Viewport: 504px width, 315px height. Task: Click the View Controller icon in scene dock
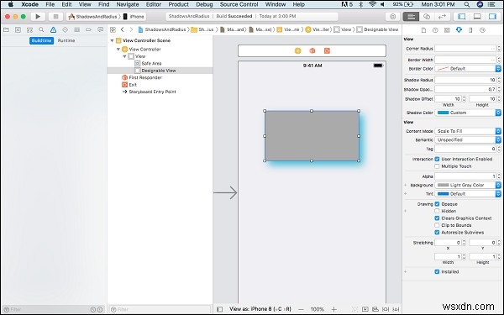click(297, 50)
